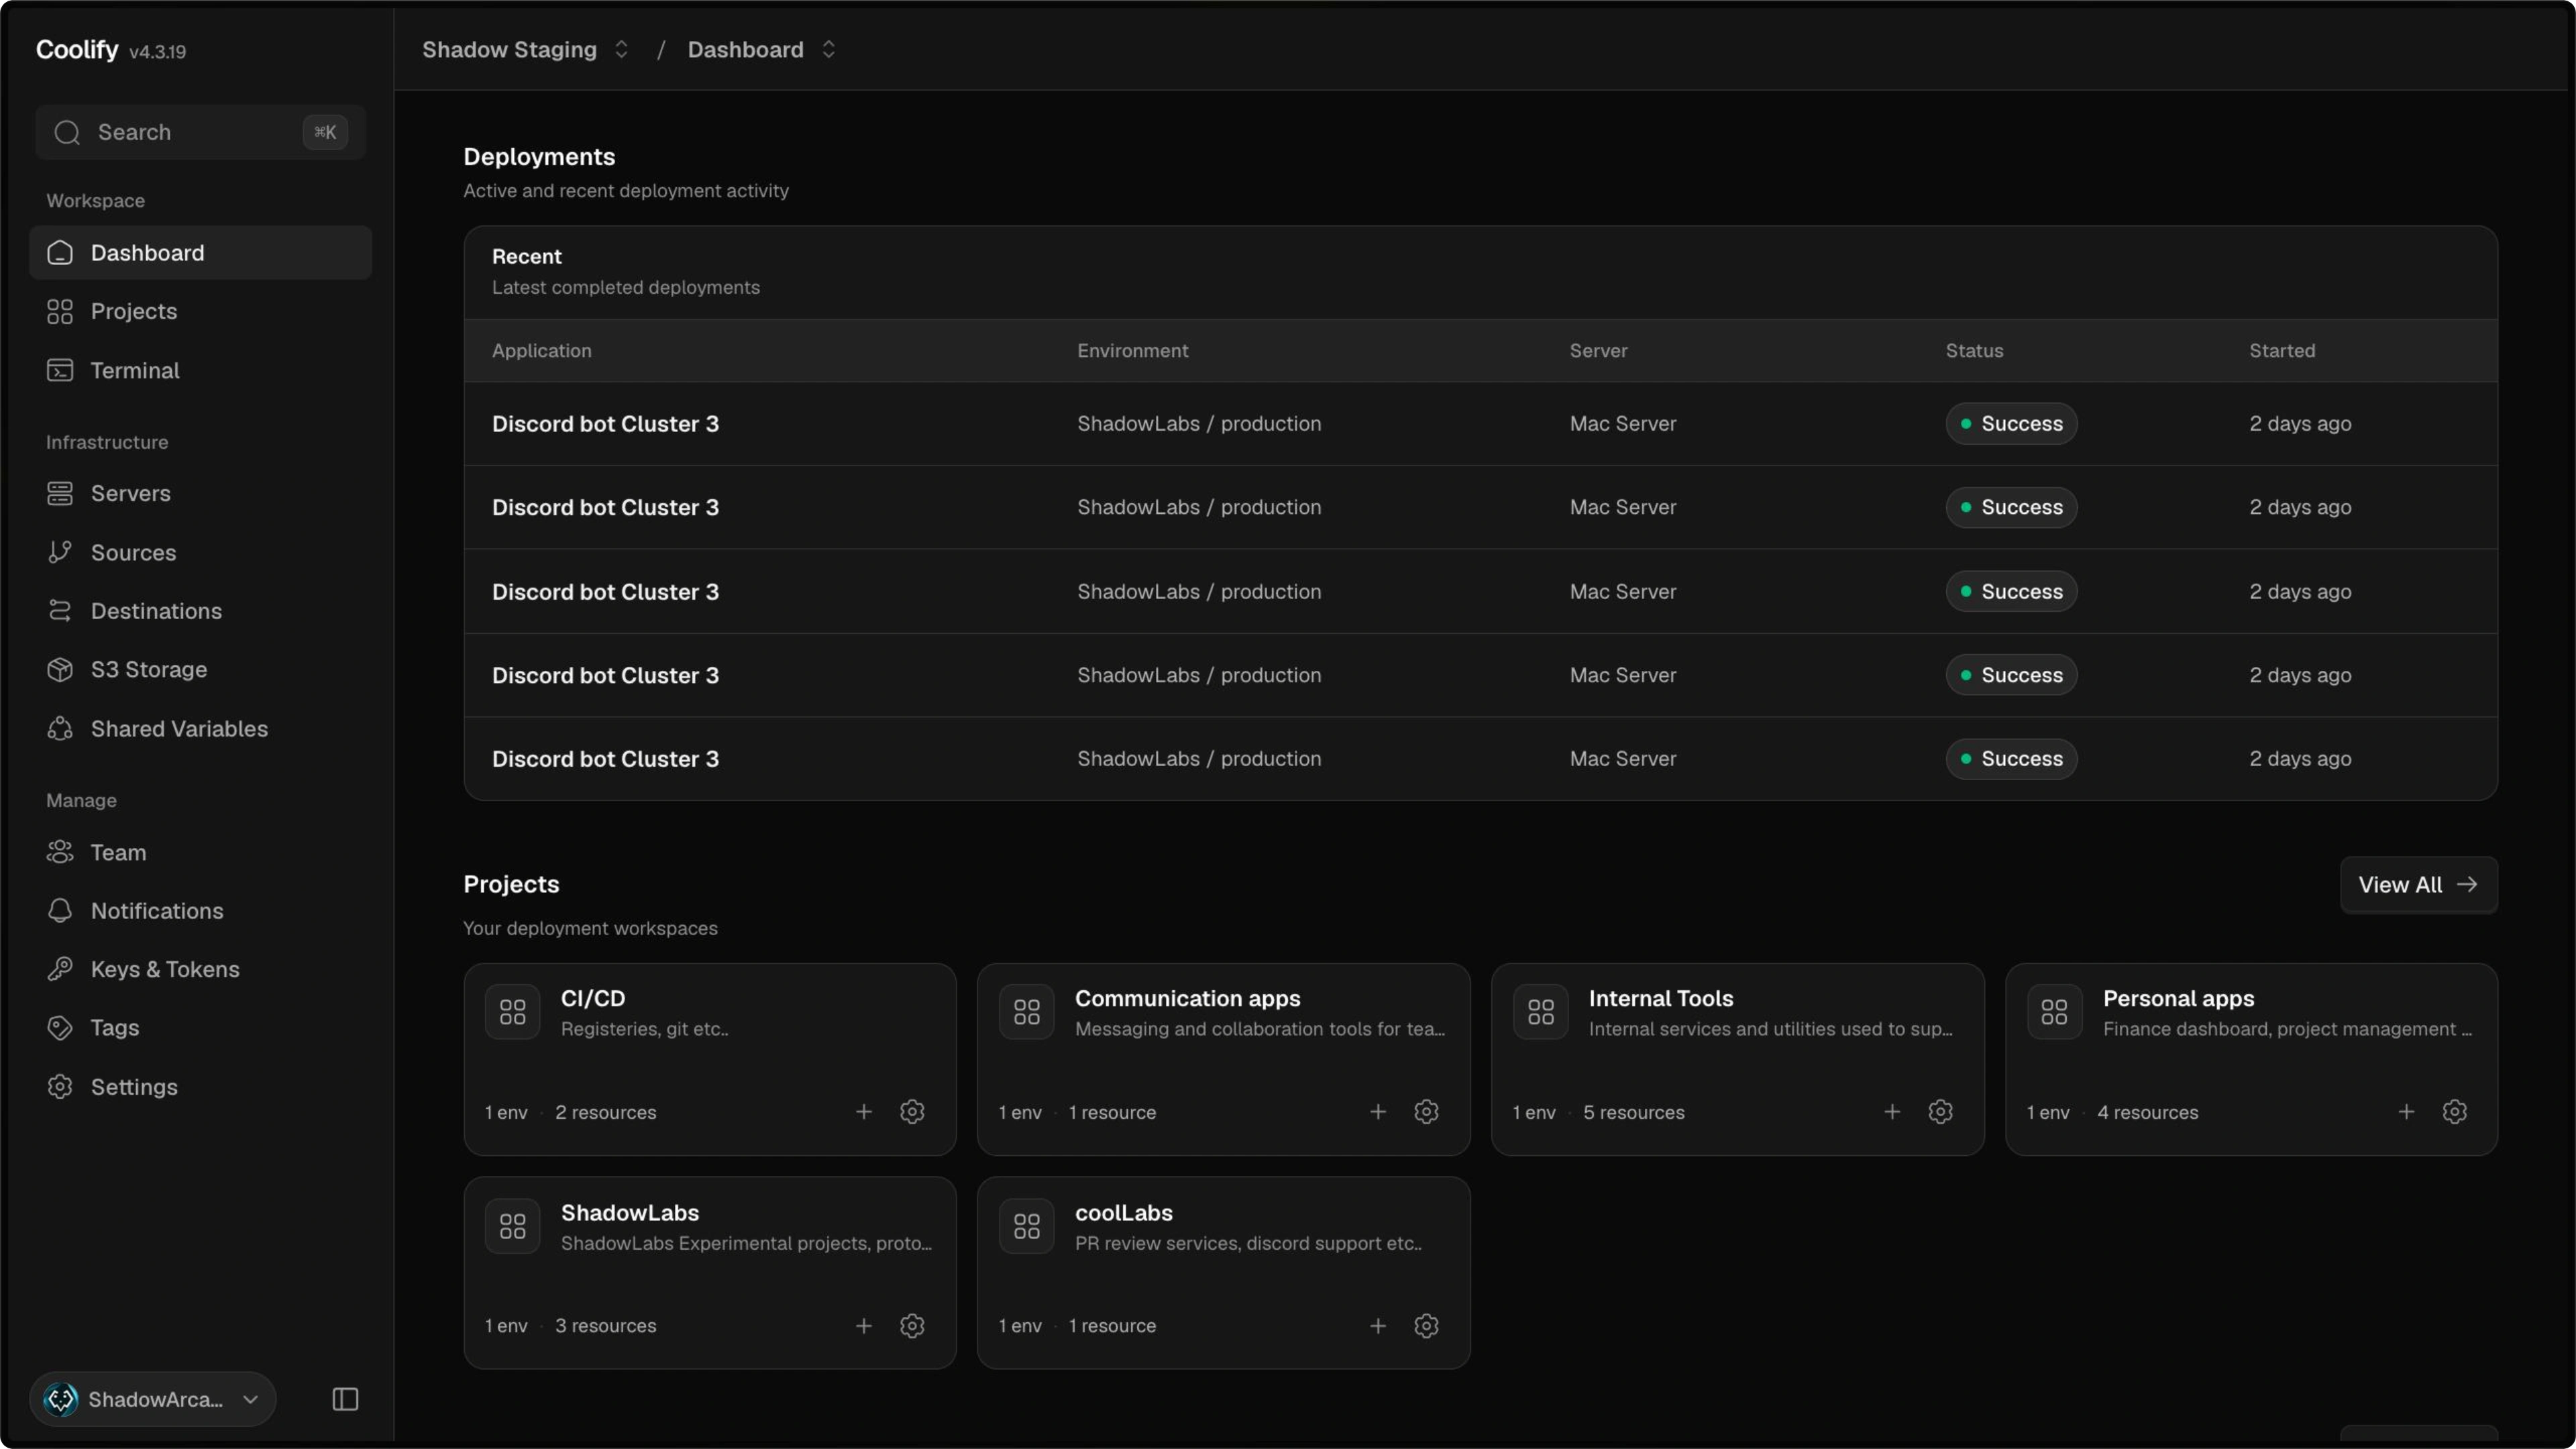Viewport: 2576px width, 1449px height.
Task: Navigate to Servers in sidebar
Action: (x=200, y=493)
